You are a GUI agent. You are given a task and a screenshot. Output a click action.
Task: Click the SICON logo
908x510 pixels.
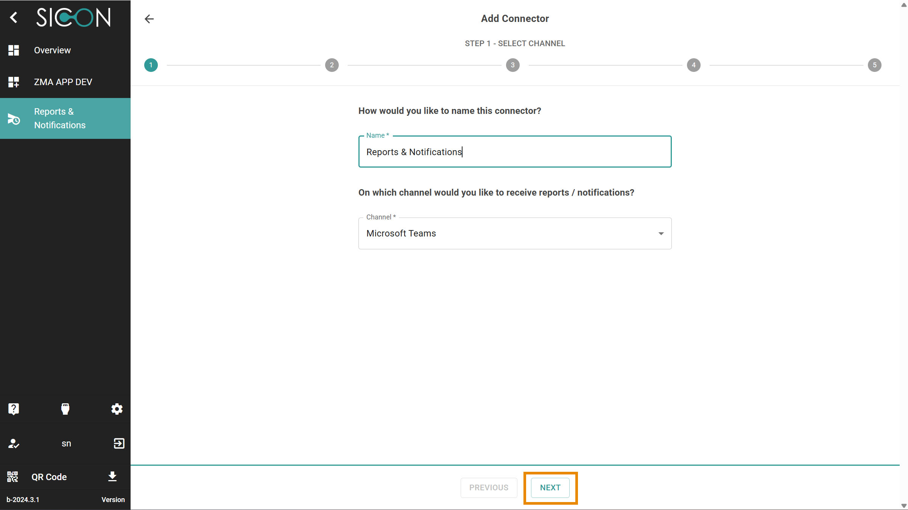tap(73, 17)
